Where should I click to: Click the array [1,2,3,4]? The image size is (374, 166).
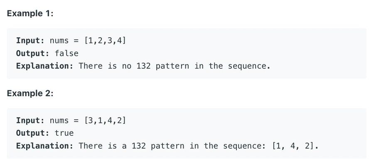pos(105,41)
